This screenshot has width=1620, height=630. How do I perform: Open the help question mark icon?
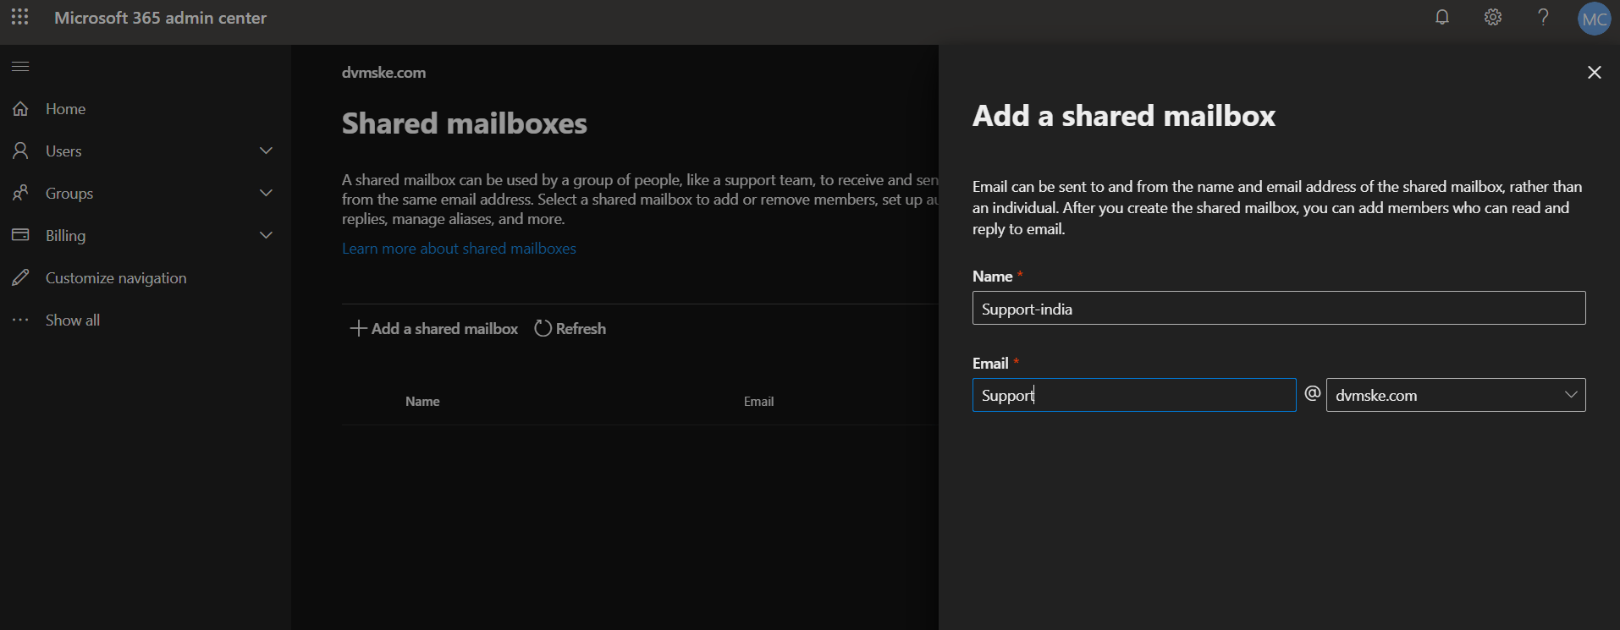point(1543,18)
